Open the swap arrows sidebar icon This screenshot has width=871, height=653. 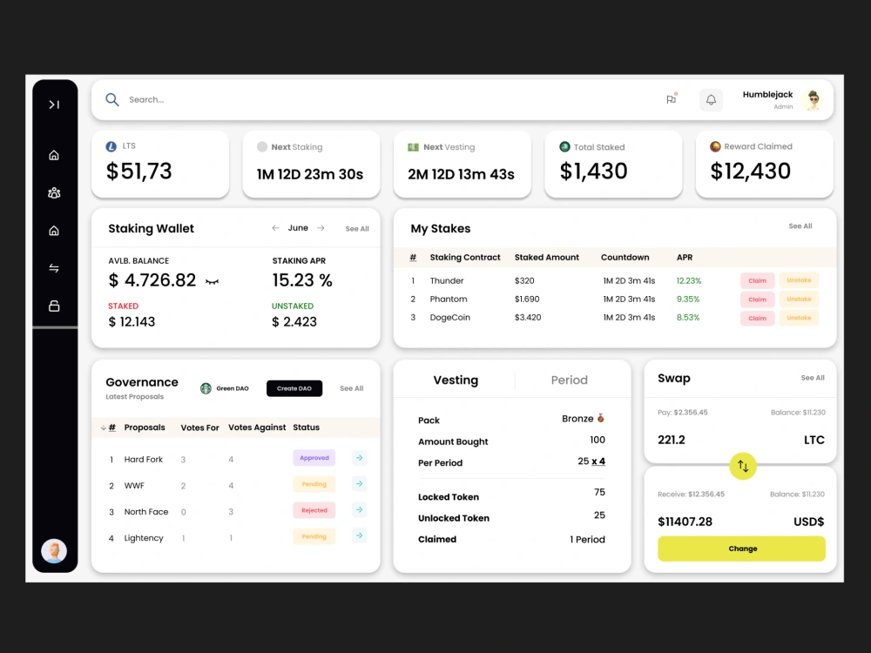(x=54, y=268)
